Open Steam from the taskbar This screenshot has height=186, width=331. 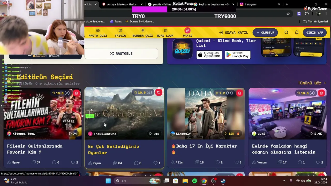click(x=223, y=181)
